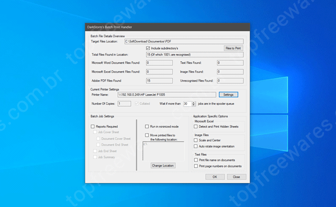
Task: Enable Print page numbers on documents
Action: (x=195, y=166)
